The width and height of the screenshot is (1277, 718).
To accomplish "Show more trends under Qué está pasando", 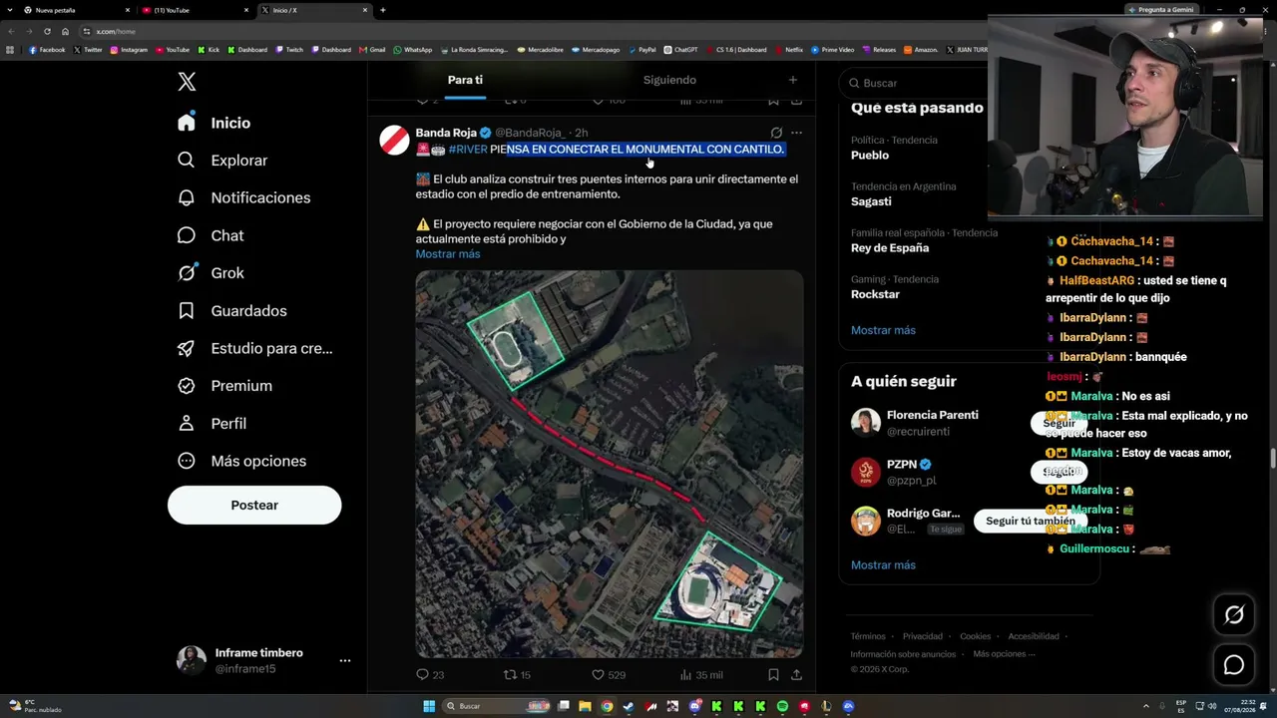I will pos(883,330).
